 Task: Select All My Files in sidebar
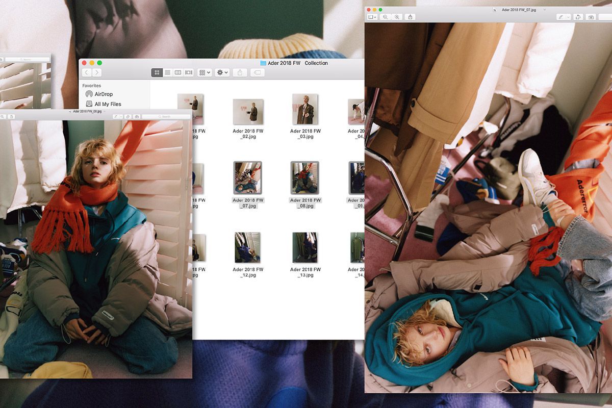pyautogui.click(x=107, y=104)
